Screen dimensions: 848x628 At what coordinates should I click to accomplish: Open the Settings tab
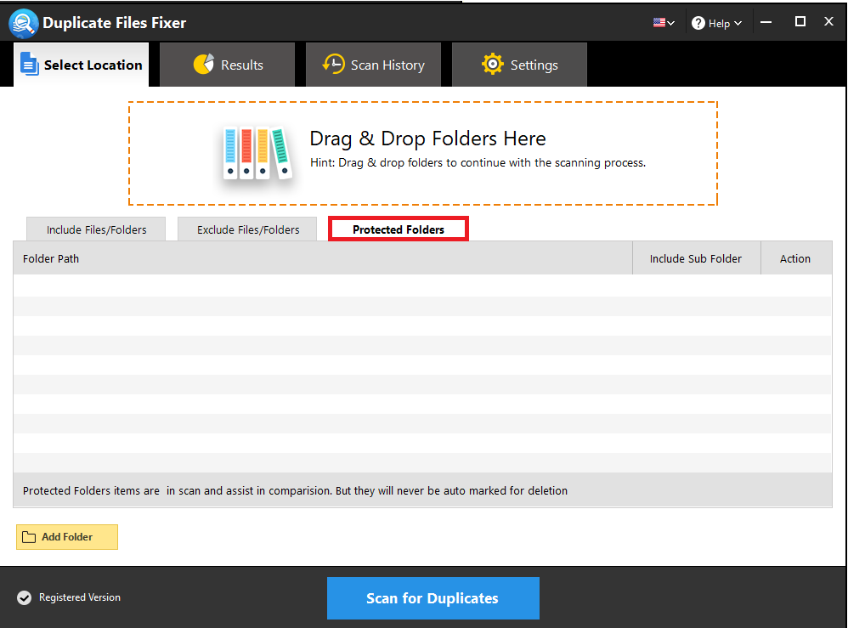coord(519,65)
